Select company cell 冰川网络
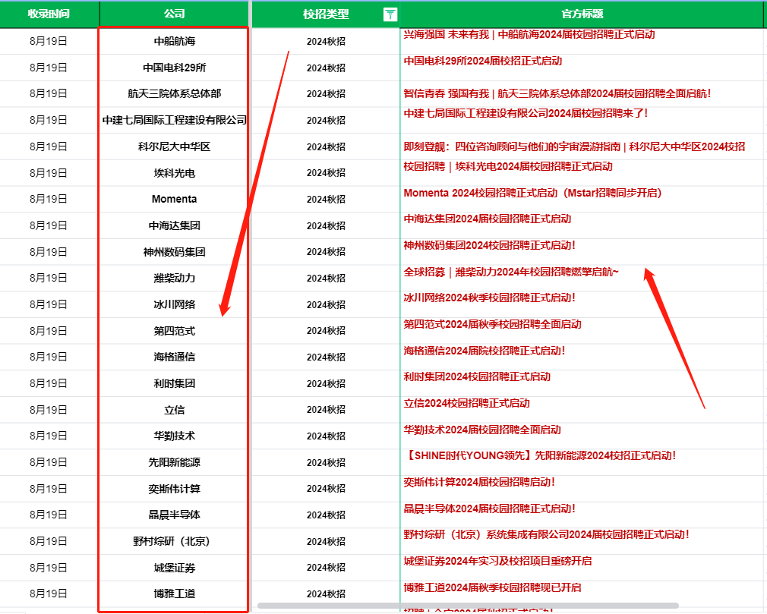The width and height of the screenshot is (767, 614). (174, 304)
